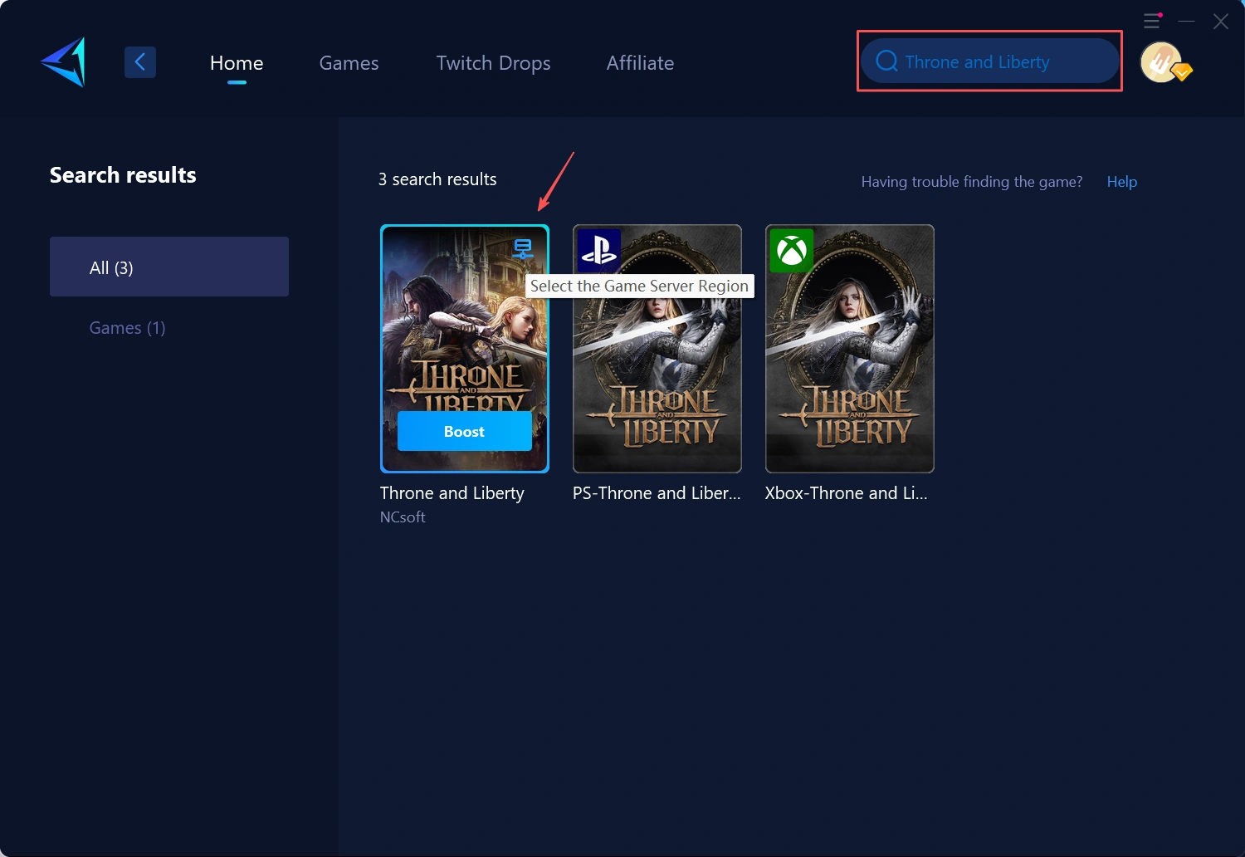Viewport: 1245px width, 857px height.
Task: Close the application window
Action: pyautogui.click(x=1221, y=21)
